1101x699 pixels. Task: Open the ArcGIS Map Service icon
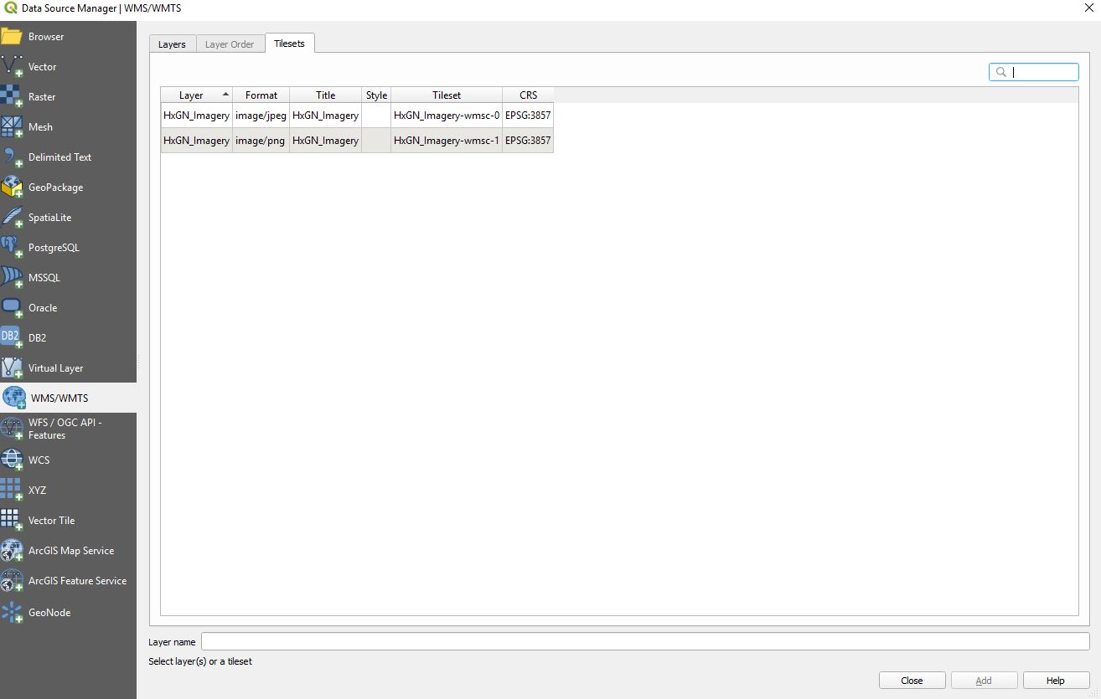click(x=12, y=551)
